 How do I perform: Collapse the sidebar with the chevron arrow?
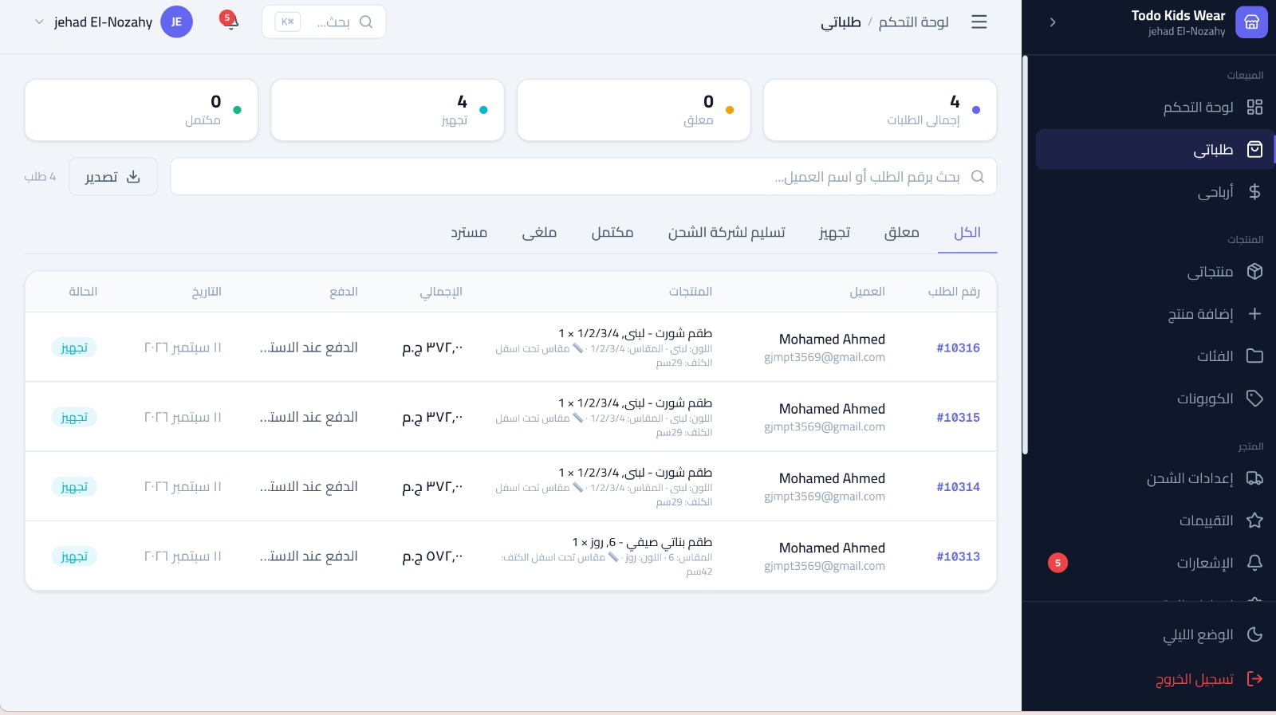(1053, 22)
